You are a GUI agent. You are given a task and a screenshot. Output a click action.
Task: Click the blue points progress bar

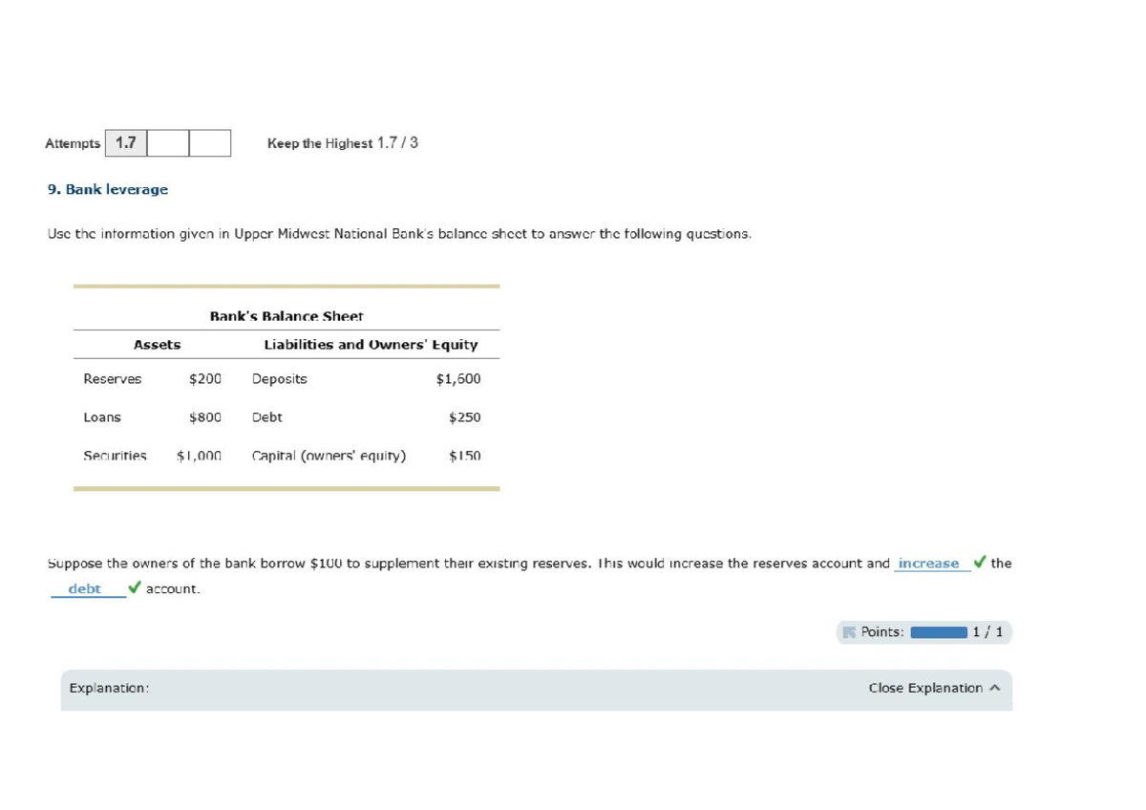[x=939, y=632]
